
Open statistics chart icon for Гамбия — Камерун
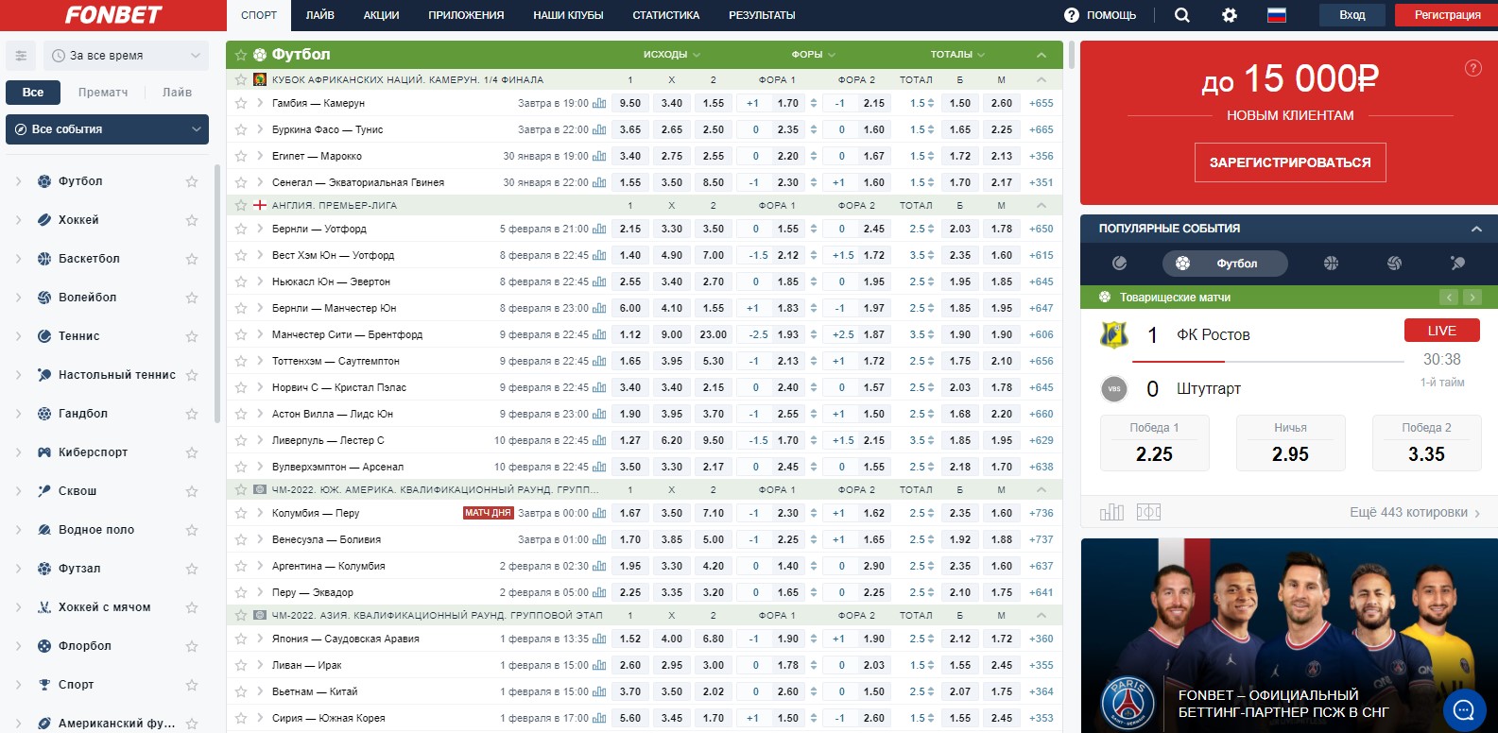tap(599, 103)
